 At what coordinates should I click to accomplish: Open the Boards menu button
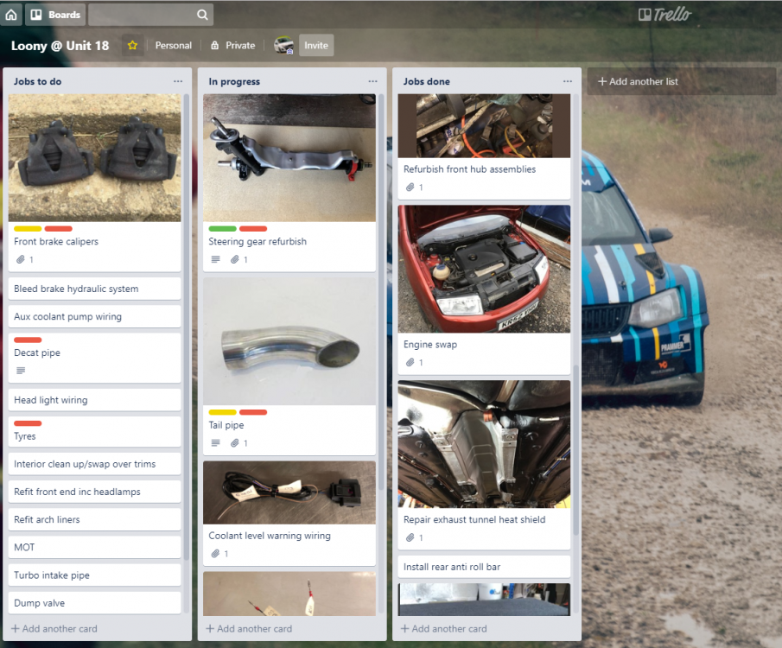[x=55, y=15]
